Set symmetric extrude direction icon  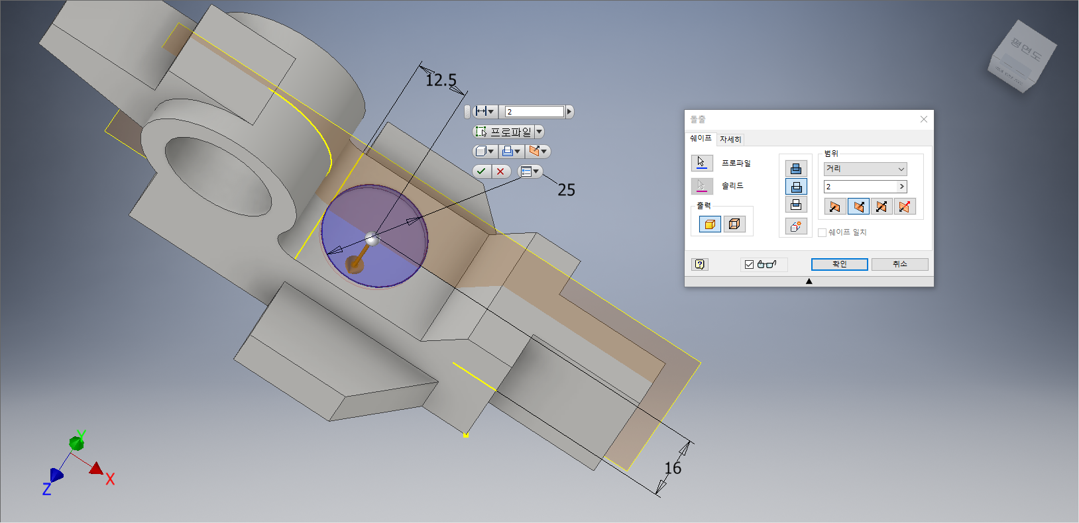coord(881,207)
